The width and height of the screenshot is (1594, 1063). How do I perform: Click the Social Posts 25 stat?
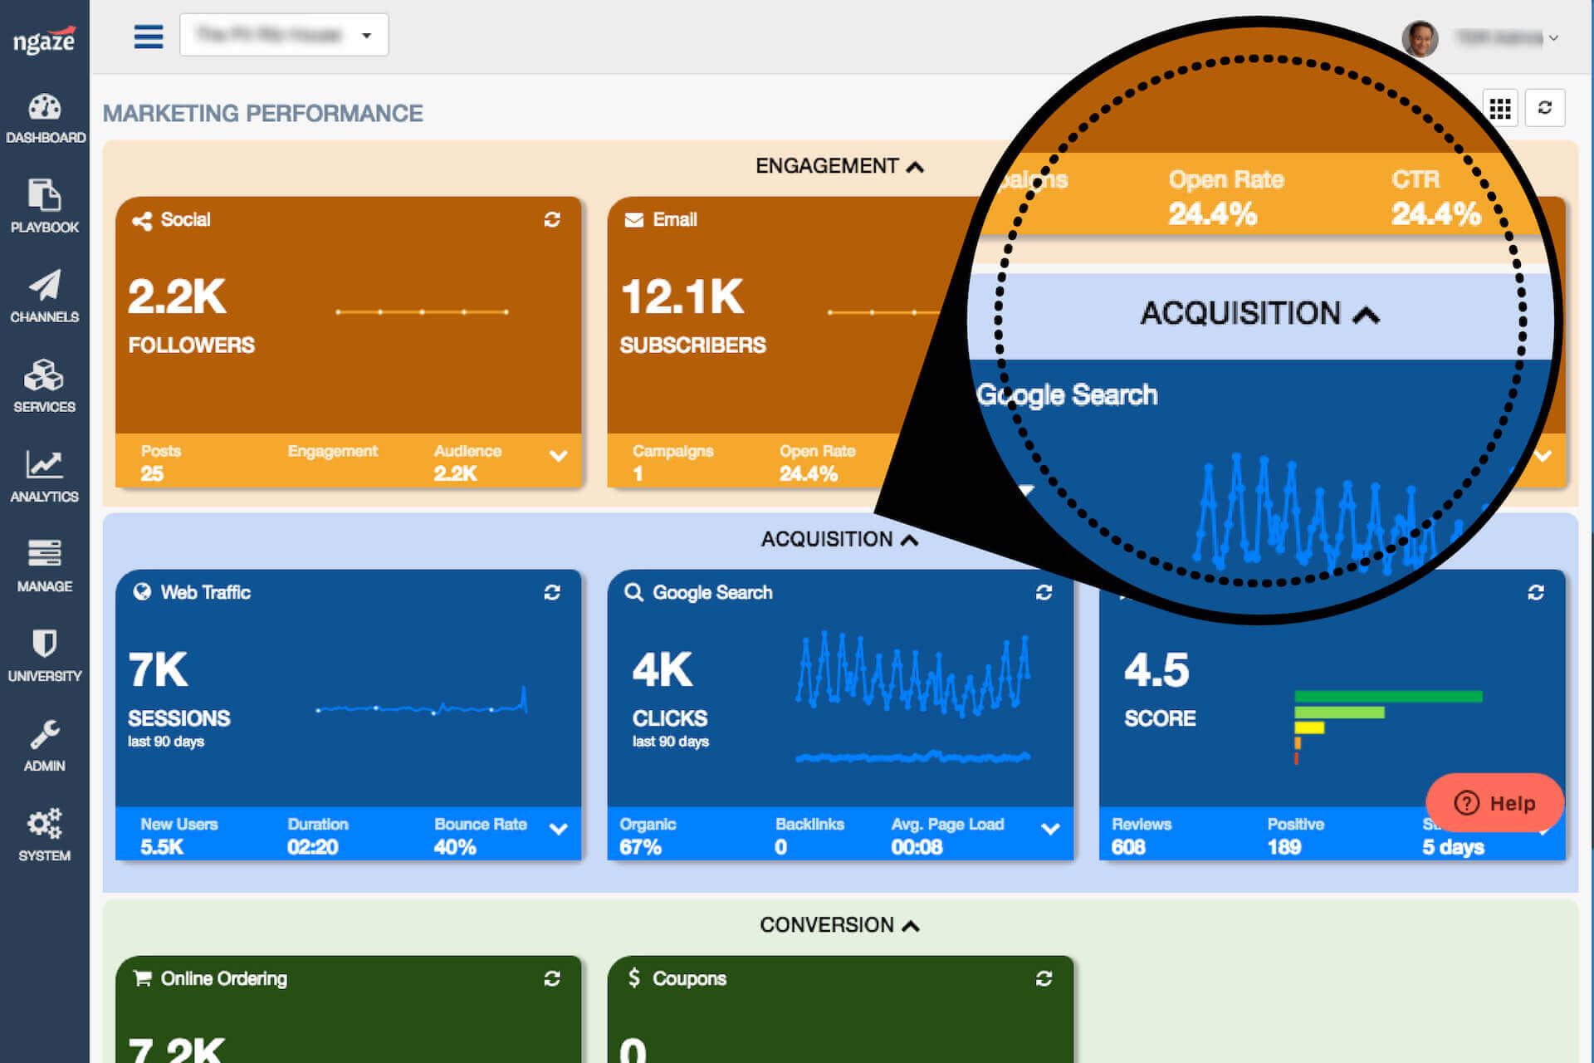pos(160,462)
